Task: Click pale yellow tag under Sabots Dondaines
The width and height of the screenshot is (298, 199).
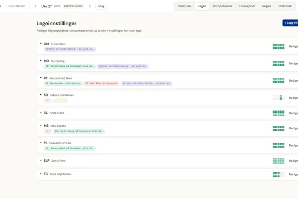Action: pyautogui.click(x=60, y=100)
